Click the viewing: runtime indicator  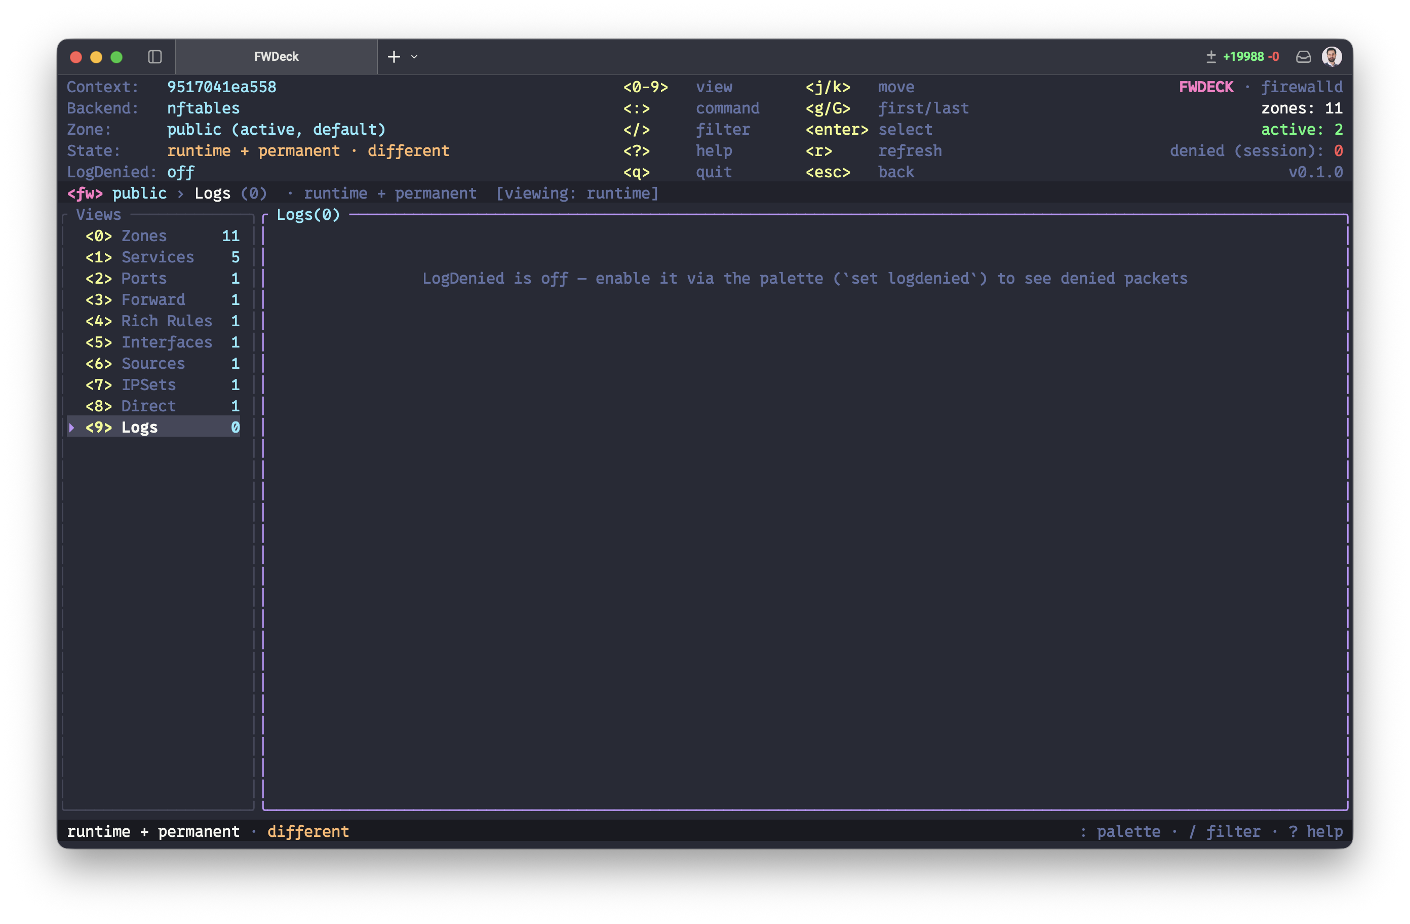(x=577, y=194)
